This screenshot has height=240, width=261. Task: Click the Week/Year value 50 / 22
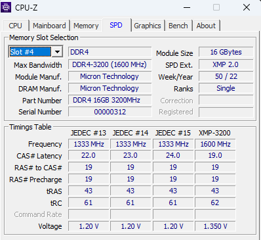pyautogui.click(x=226, y=76)
